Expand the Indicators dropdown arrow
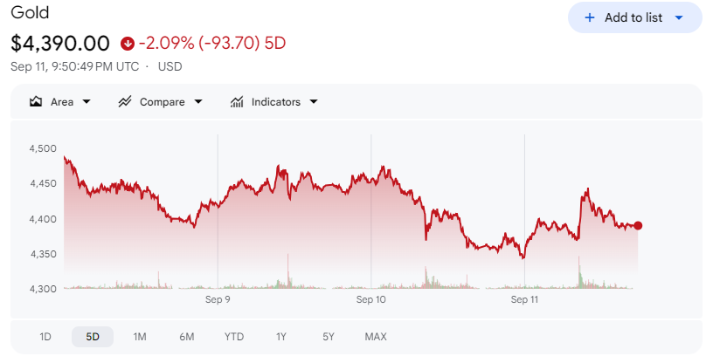 coord(314,102)
